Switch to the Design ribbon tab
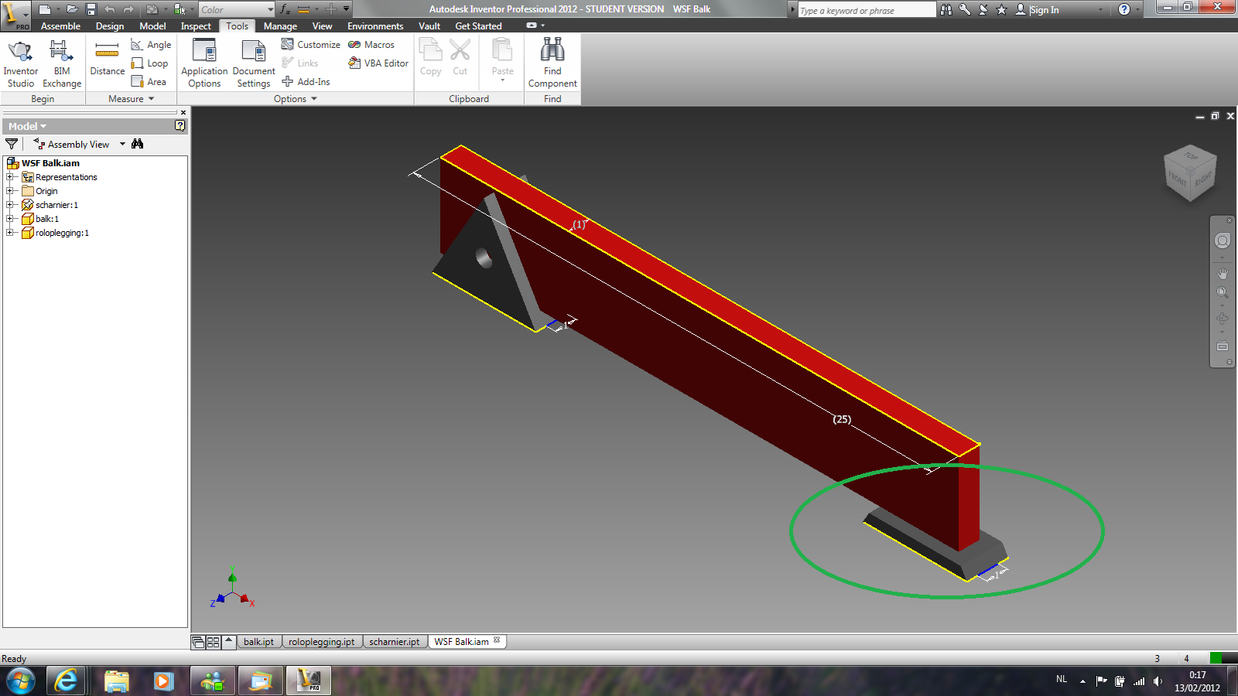The image size is (1238, 696). click(110, 26)
